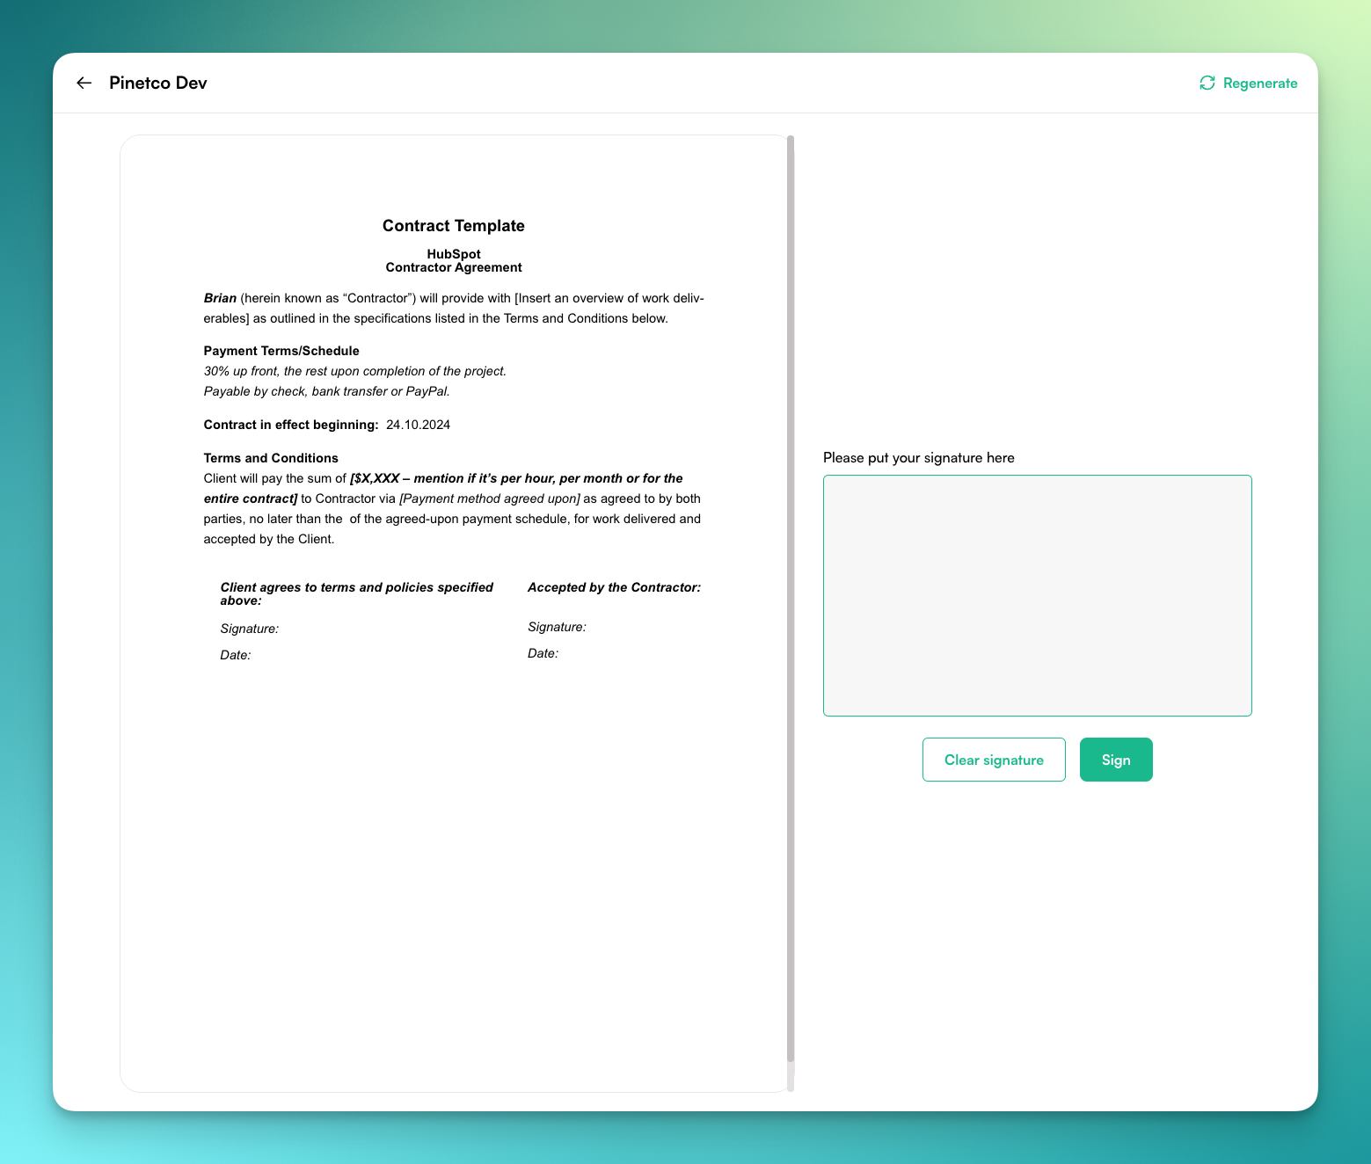Click the Terms and Conditions heading
1371x1164 pixels.
click(x=271, y=458)
